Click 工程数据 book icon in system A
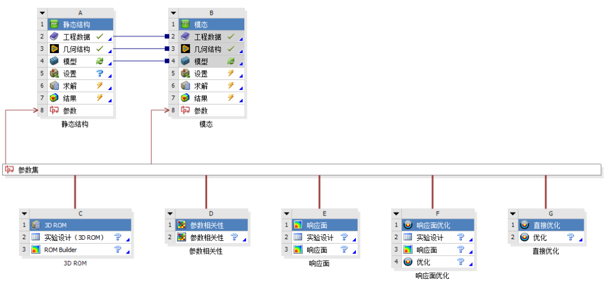 tap(54, 37)
